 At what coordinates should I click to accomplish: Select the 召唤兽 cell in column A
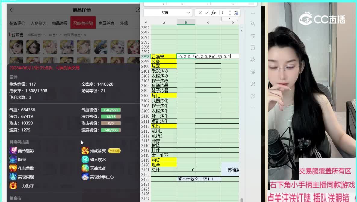pos(164,56)
